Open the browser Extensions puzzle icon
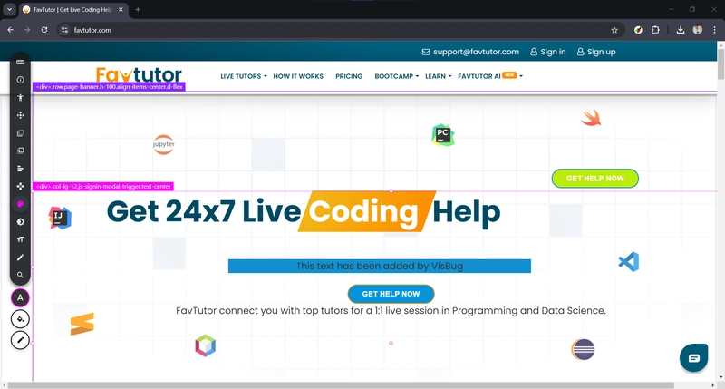This screenshot has width=725, height=389. coord(655,30)
